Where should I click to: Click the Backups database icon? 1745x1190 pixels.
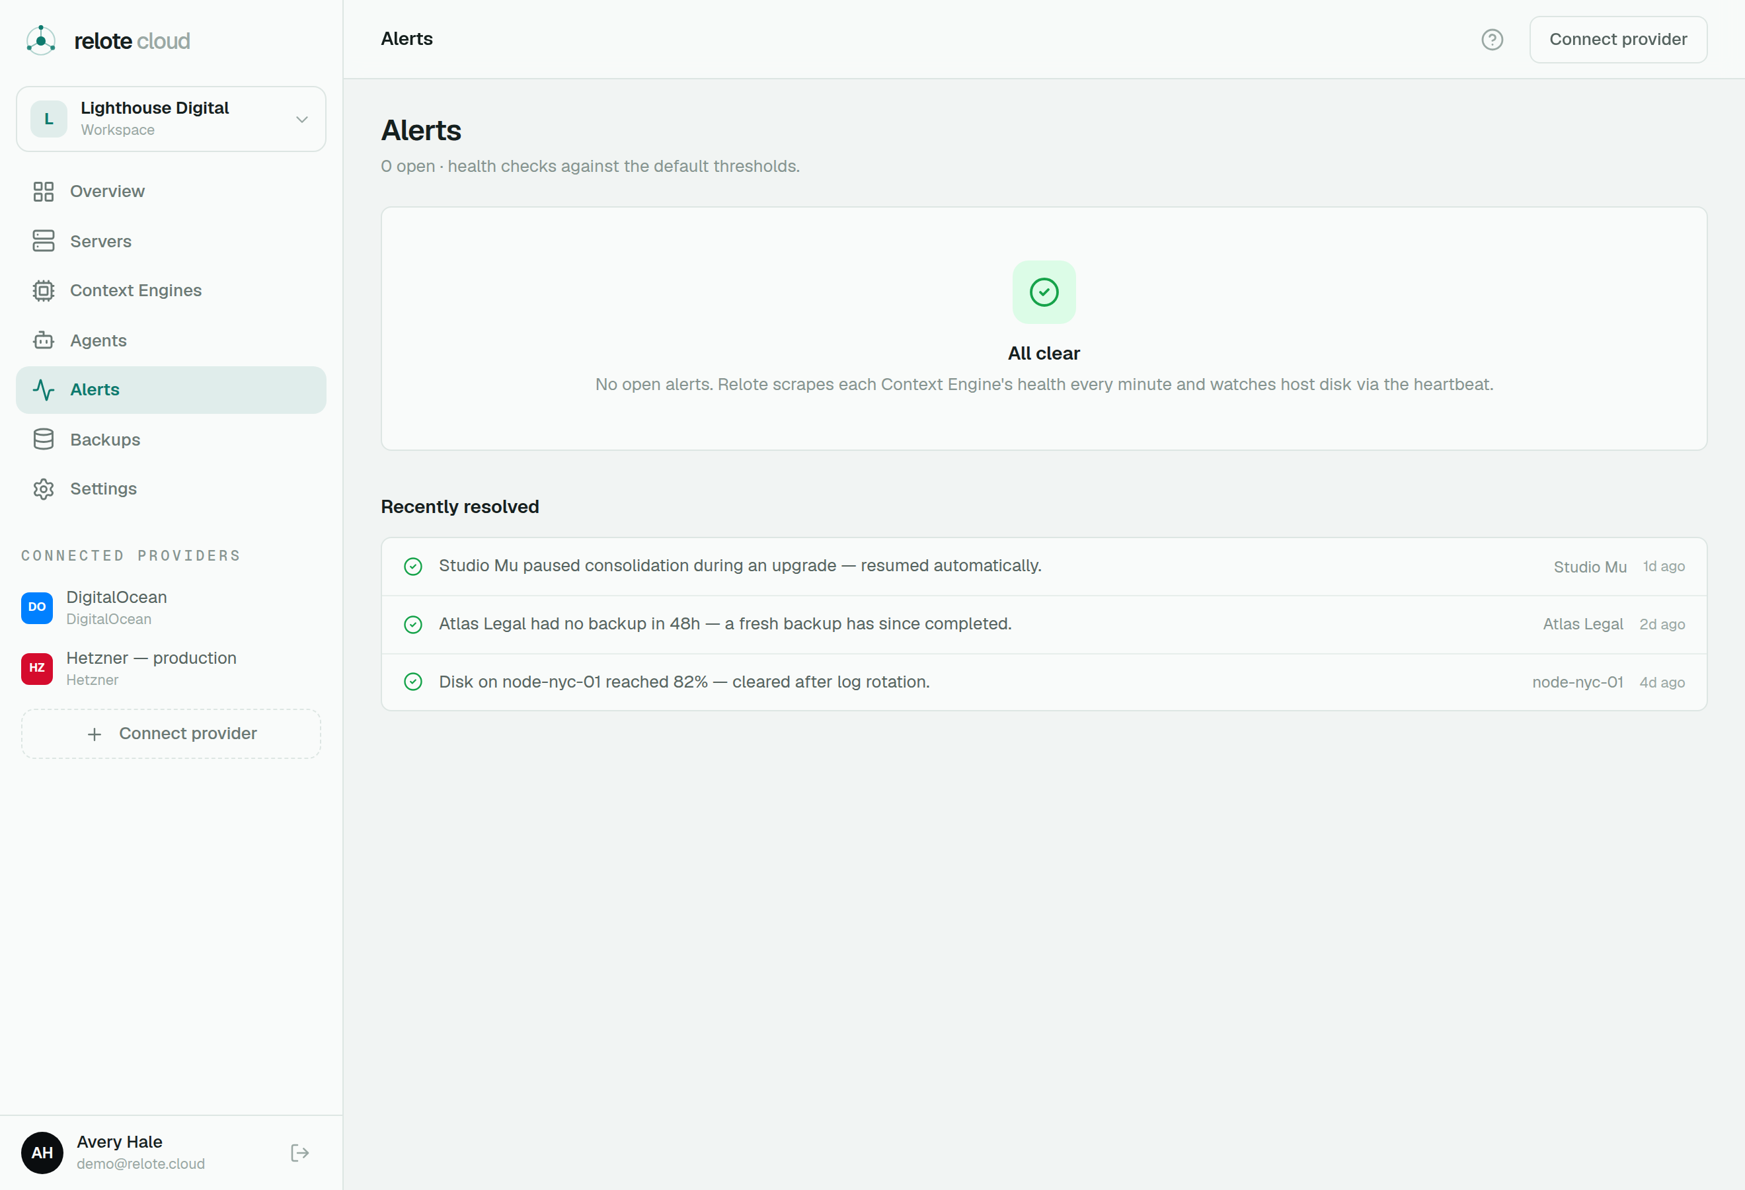pos(44,439)
